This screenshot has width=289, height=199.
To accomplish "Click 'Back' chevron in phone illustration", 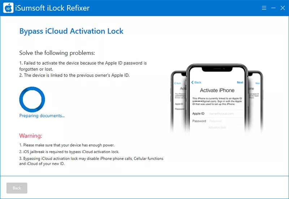I will tap(196, 82).
